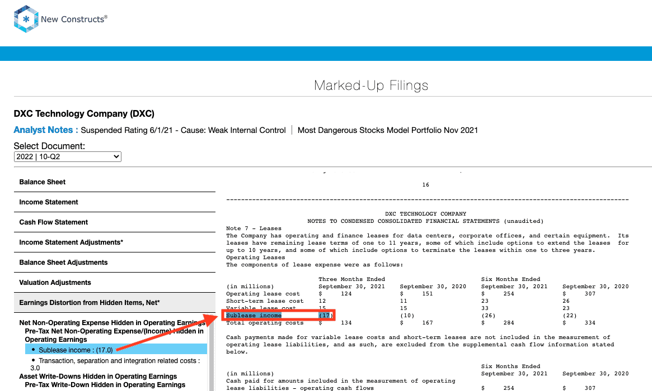Click the 'Three Months Ended' column header
The width and height of the screenshot is (652, 391).
(352, 279)
